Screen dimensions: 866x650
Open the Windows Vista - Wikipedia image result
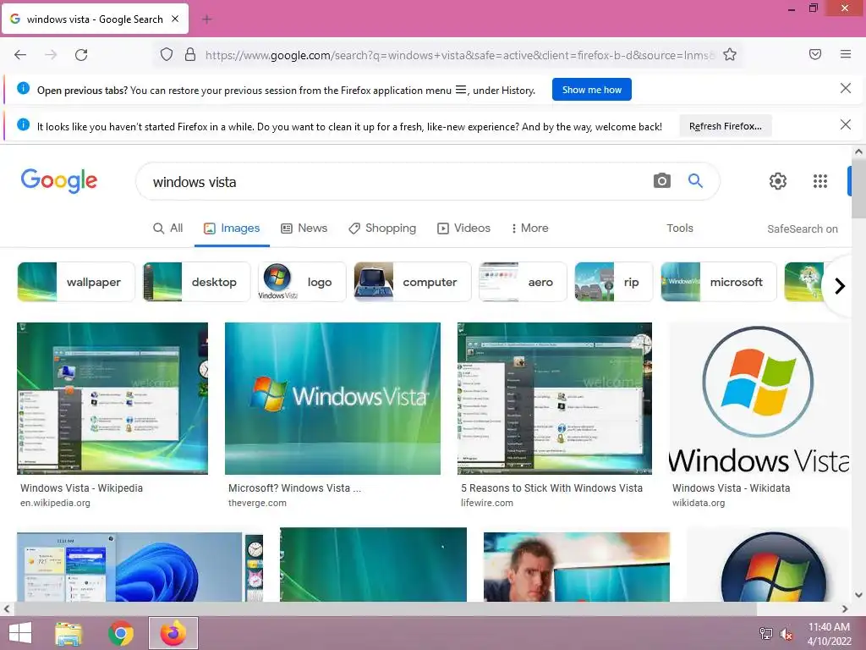click(x=112, y=399)
